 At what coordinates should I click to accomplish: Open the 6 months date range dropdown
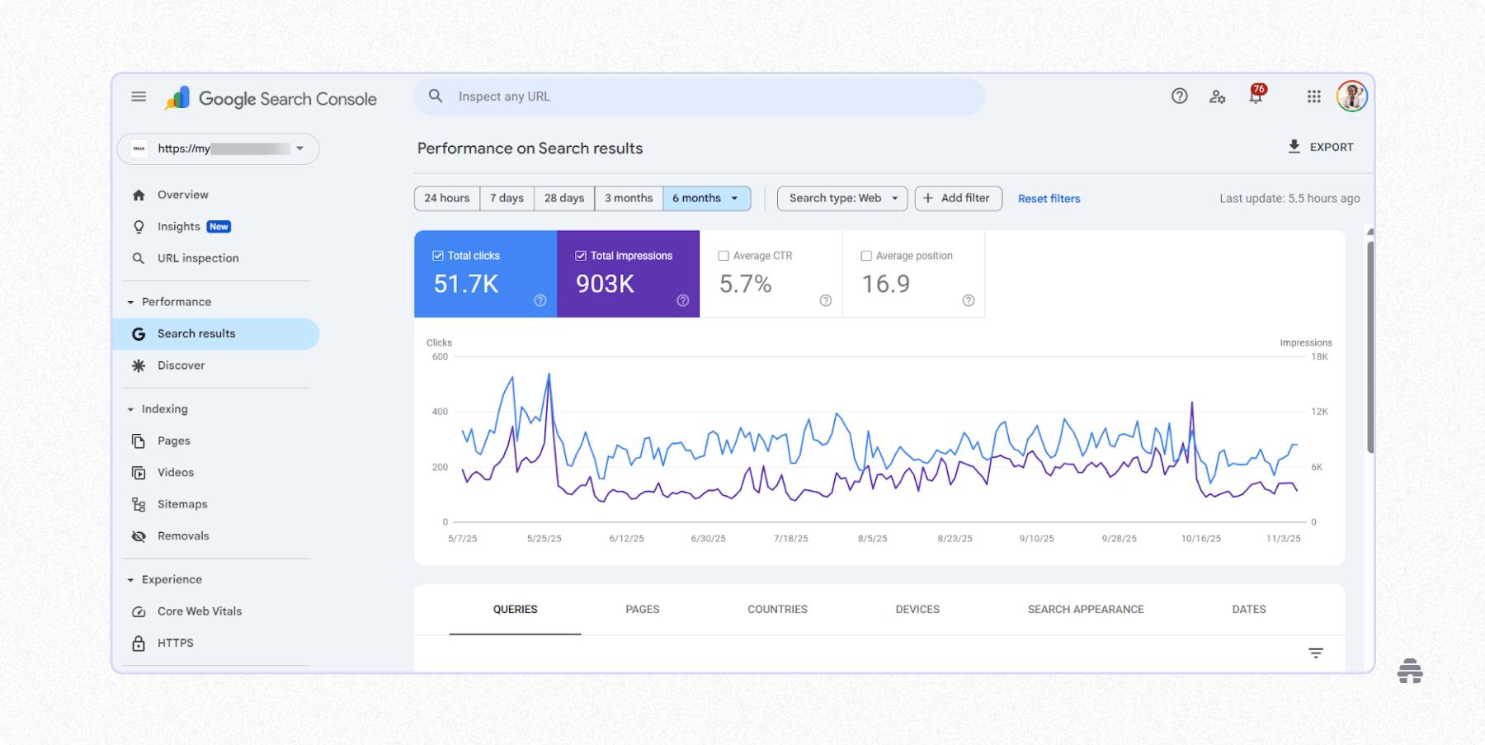click(706, 198)
